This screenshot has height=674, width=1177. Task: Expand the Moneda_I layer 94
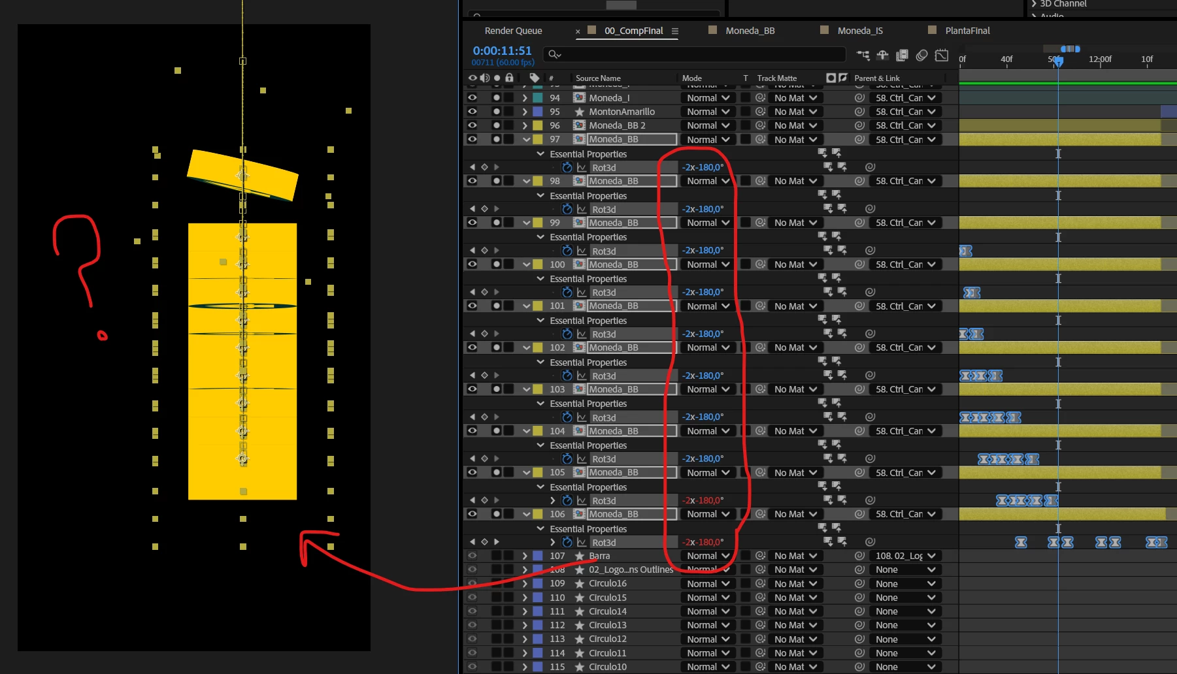[525, 97]
